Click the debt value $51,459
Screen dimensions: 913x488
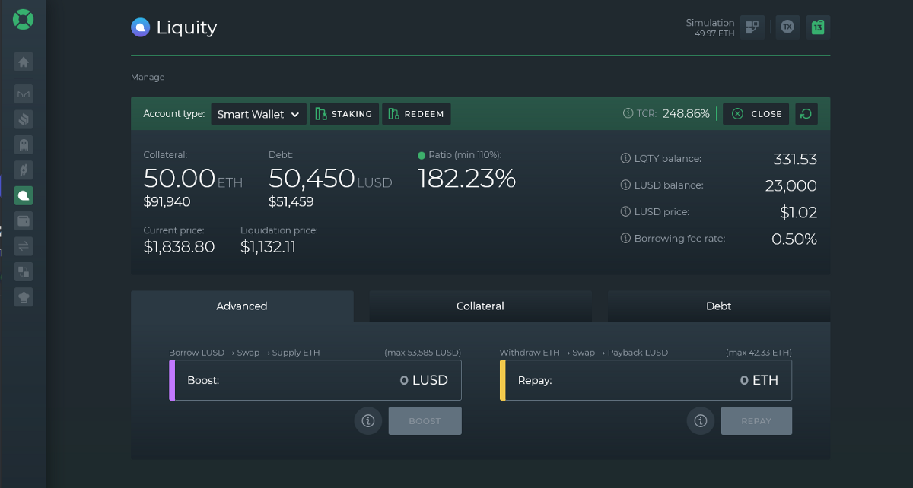pos(291,202)
